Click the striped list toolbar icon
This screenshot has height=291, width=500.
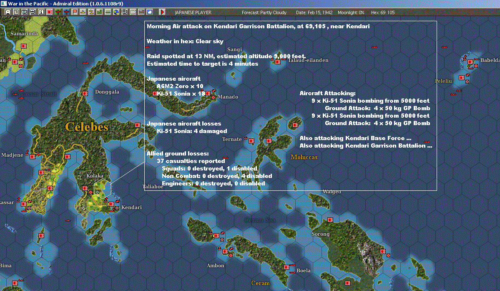click(141, 12)
